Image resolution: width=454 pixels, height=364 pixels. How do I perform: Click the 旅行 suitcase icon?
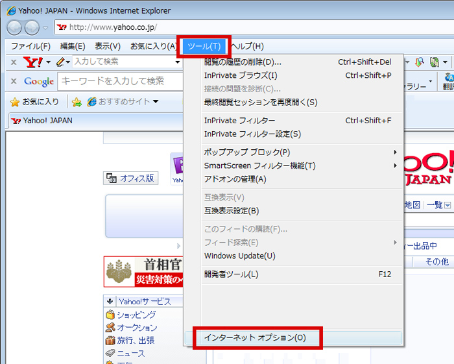tap(110, 340)
